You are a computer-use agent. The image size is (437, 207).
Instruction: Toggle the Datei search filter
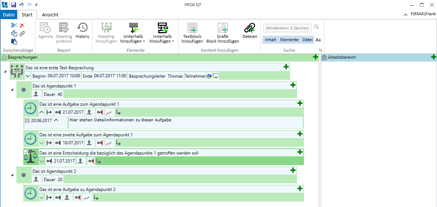pos(307,40)
